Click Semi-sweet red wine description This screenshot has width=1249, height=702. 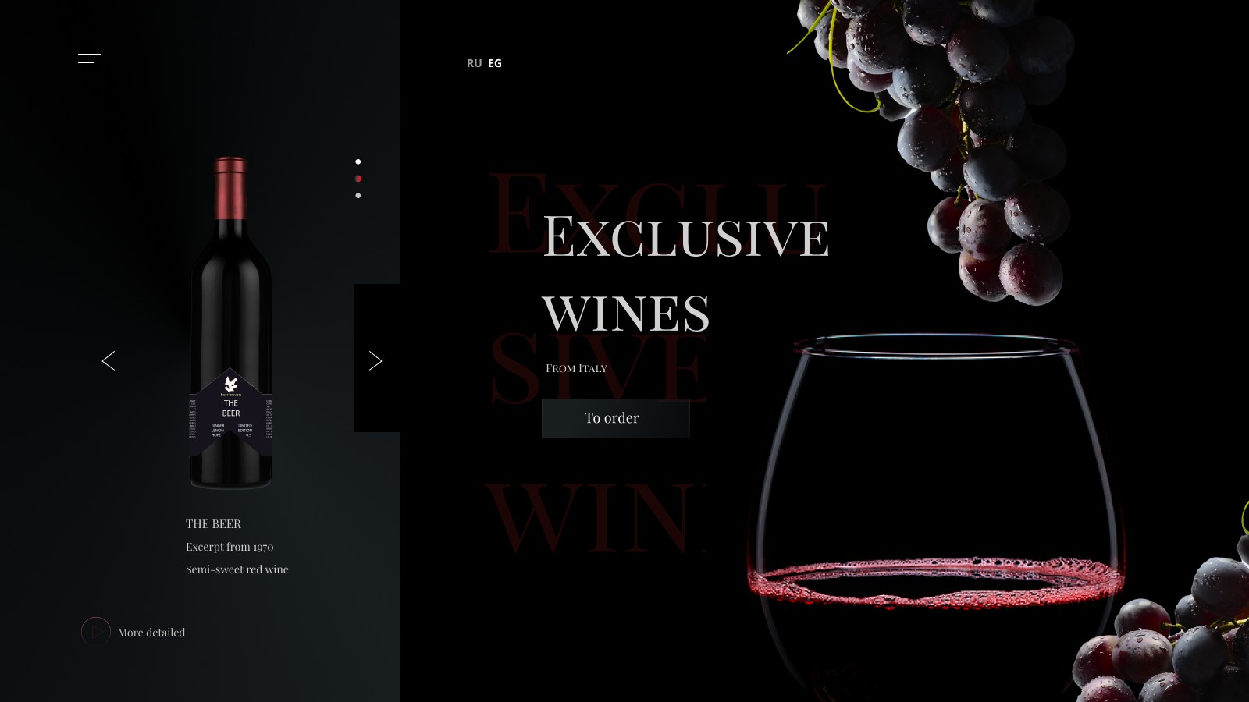pos(237,569)
